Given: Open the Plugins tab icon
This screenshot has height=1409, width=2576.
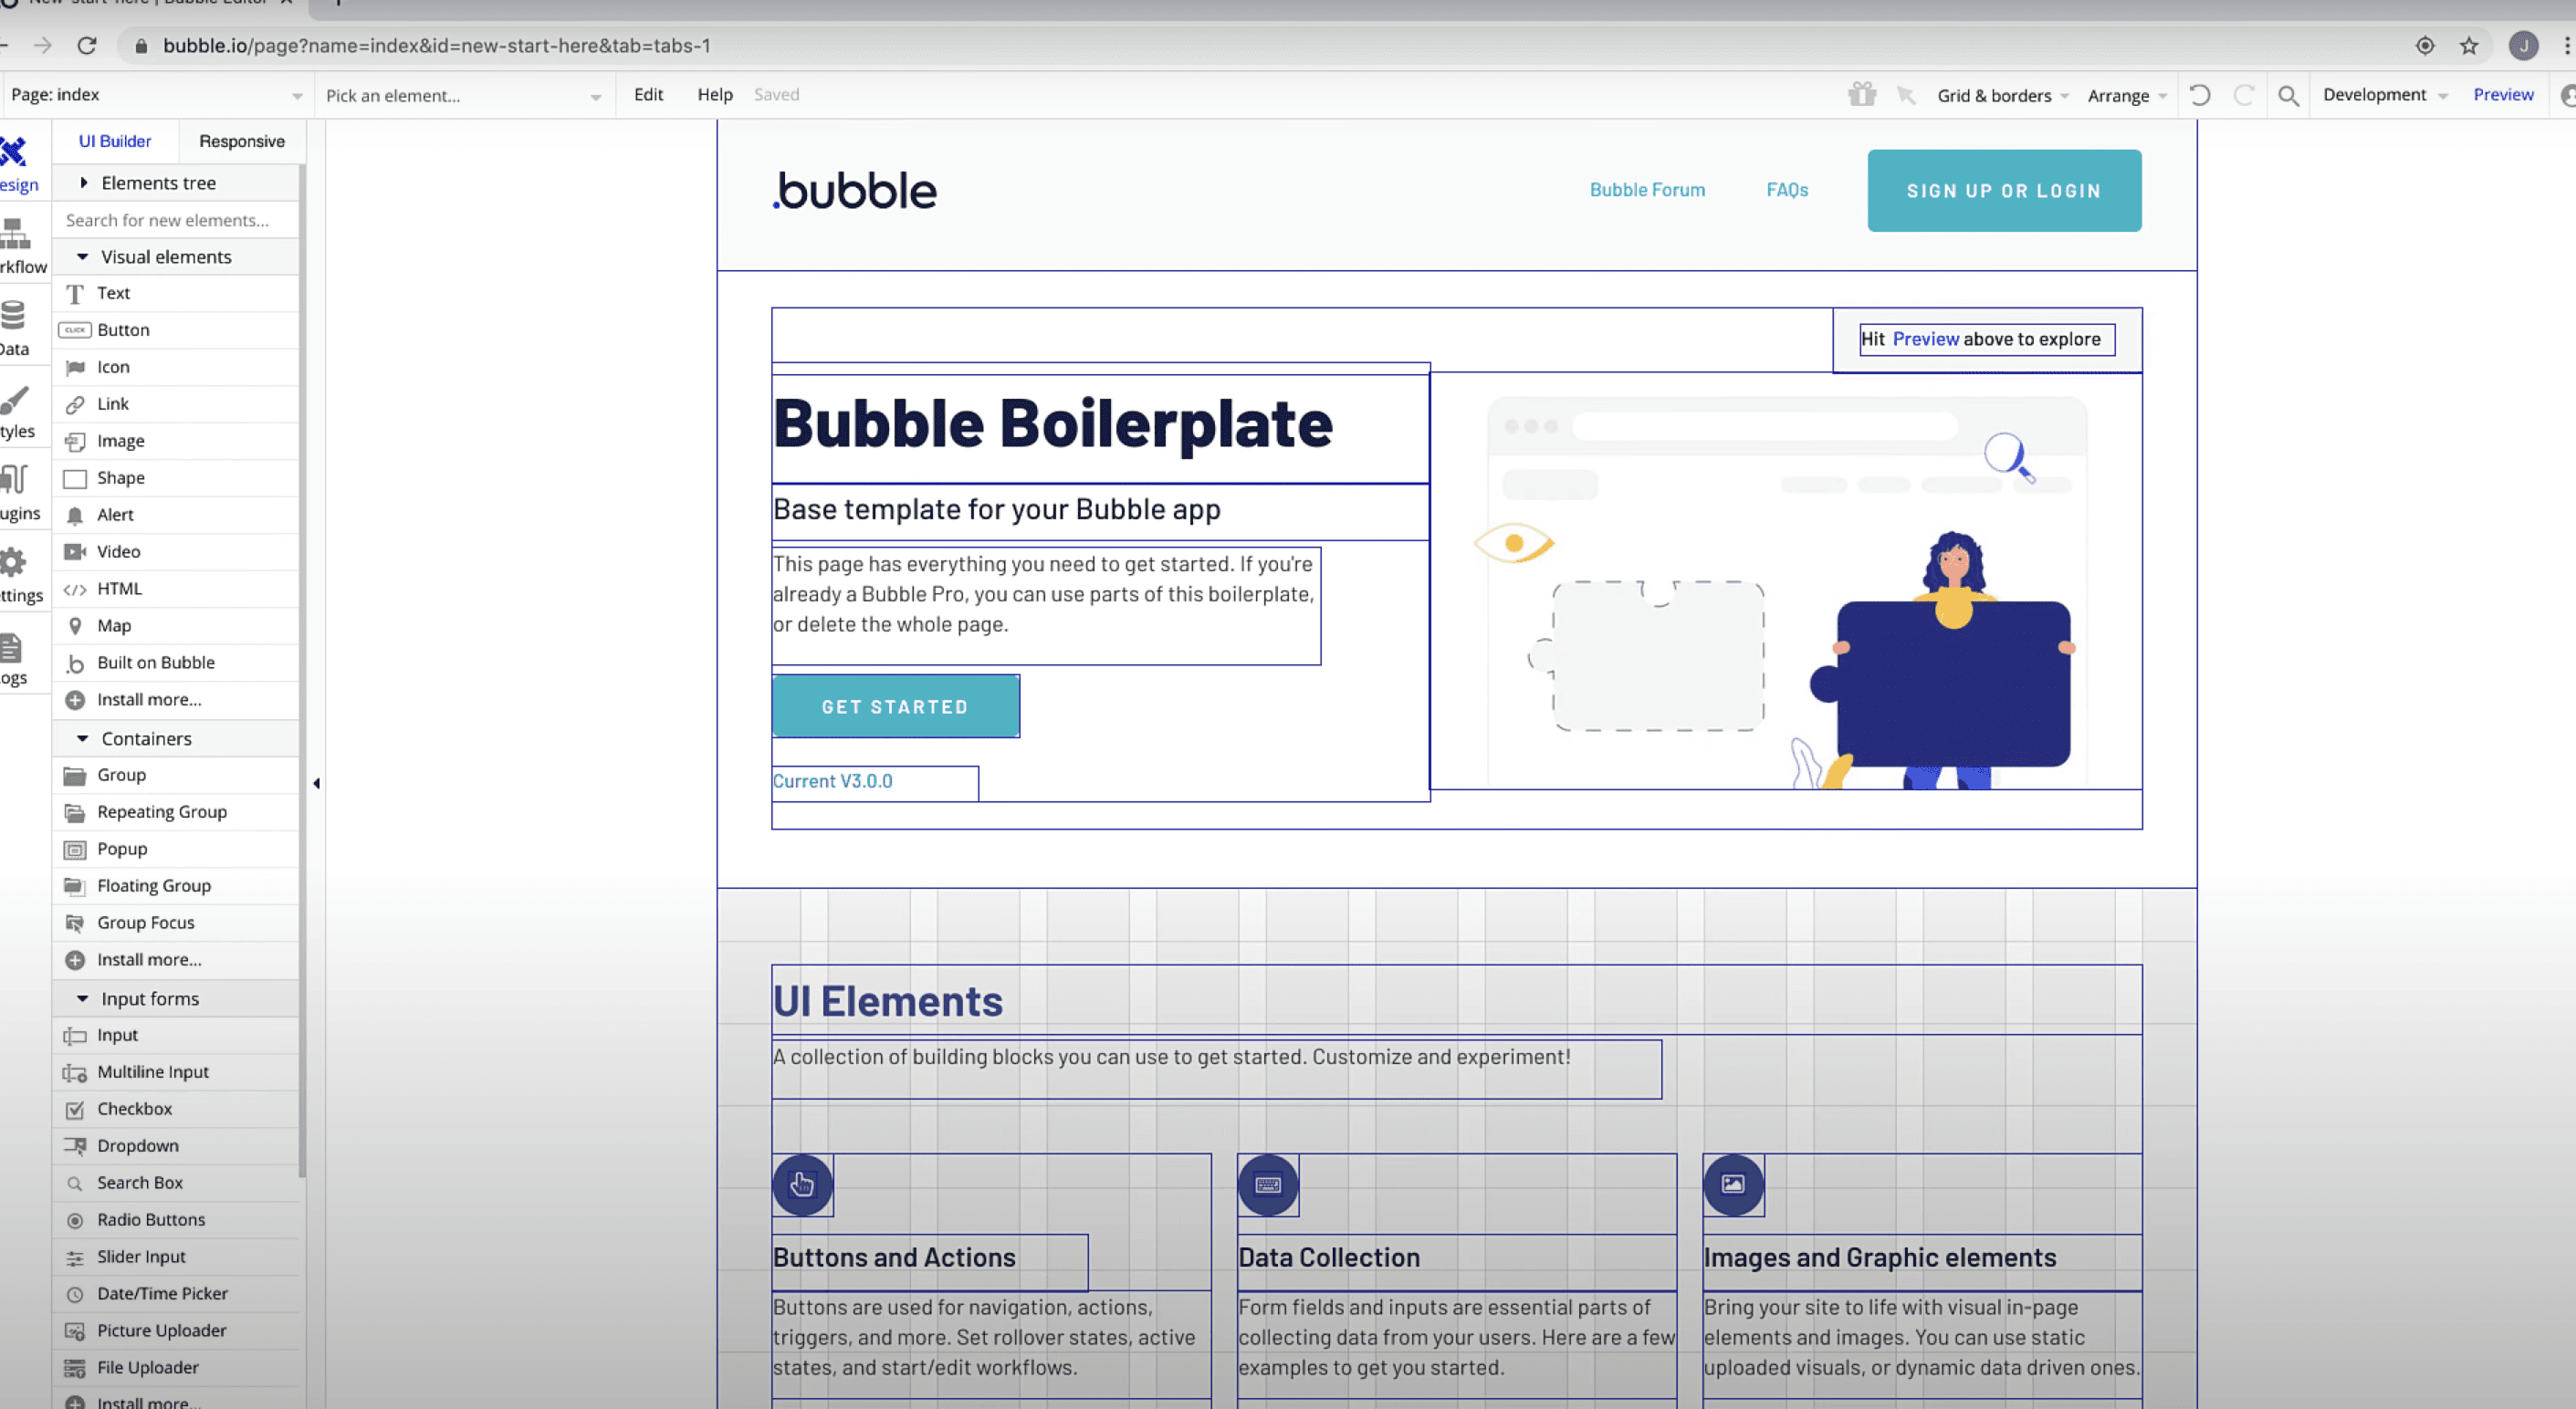Looking at the screenshot, I should pyautogui.click(x=14, y=480).
